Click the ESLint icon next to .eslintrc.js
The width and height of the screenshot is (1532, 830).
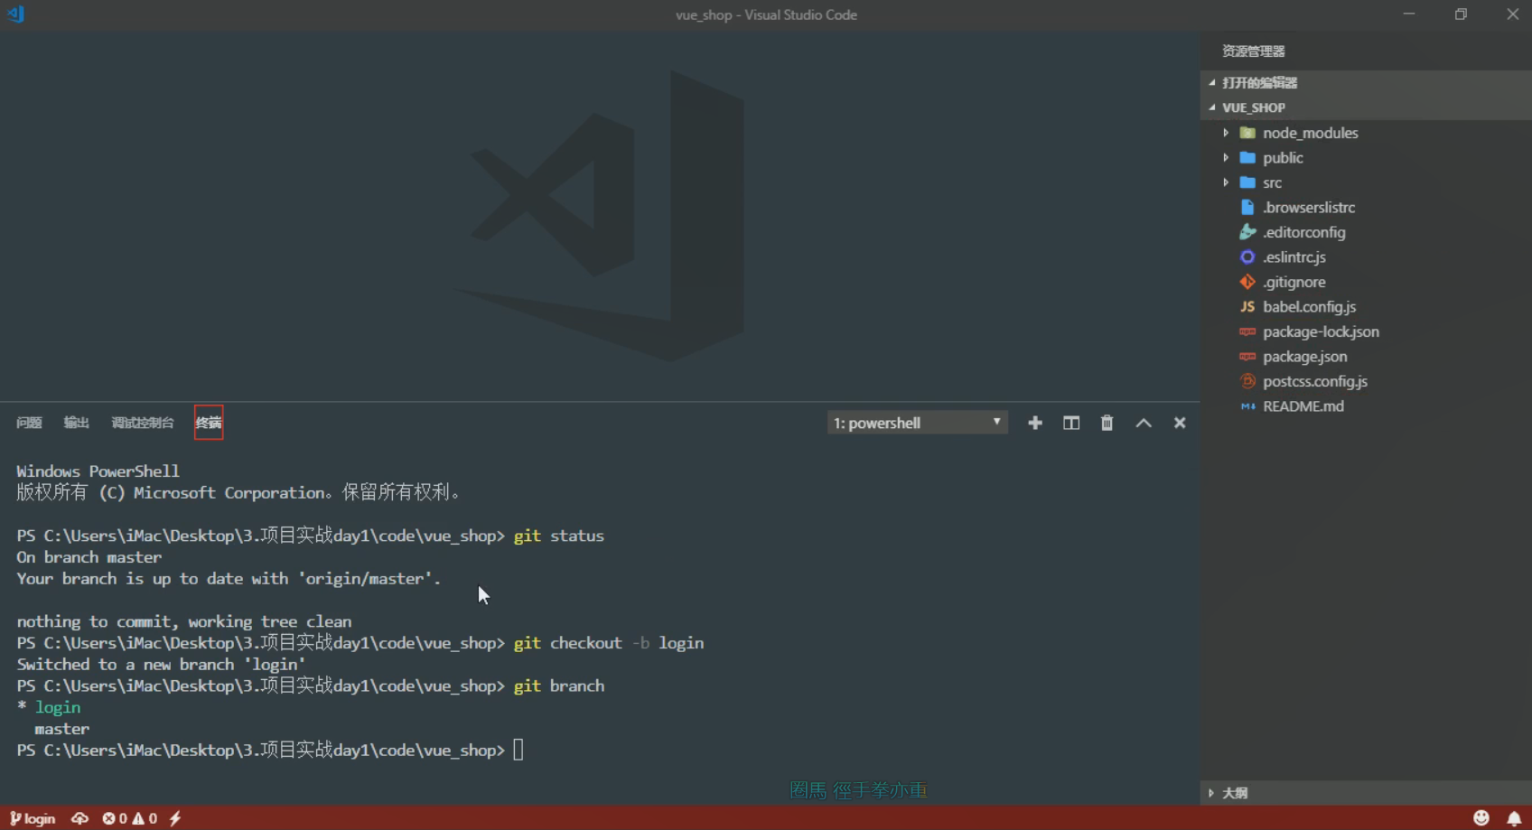pyautogui.click(x=1247, y=256)
